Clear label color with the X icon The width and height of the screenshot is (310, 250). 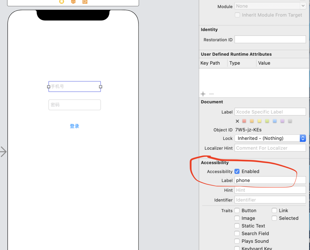coord(237,121)
